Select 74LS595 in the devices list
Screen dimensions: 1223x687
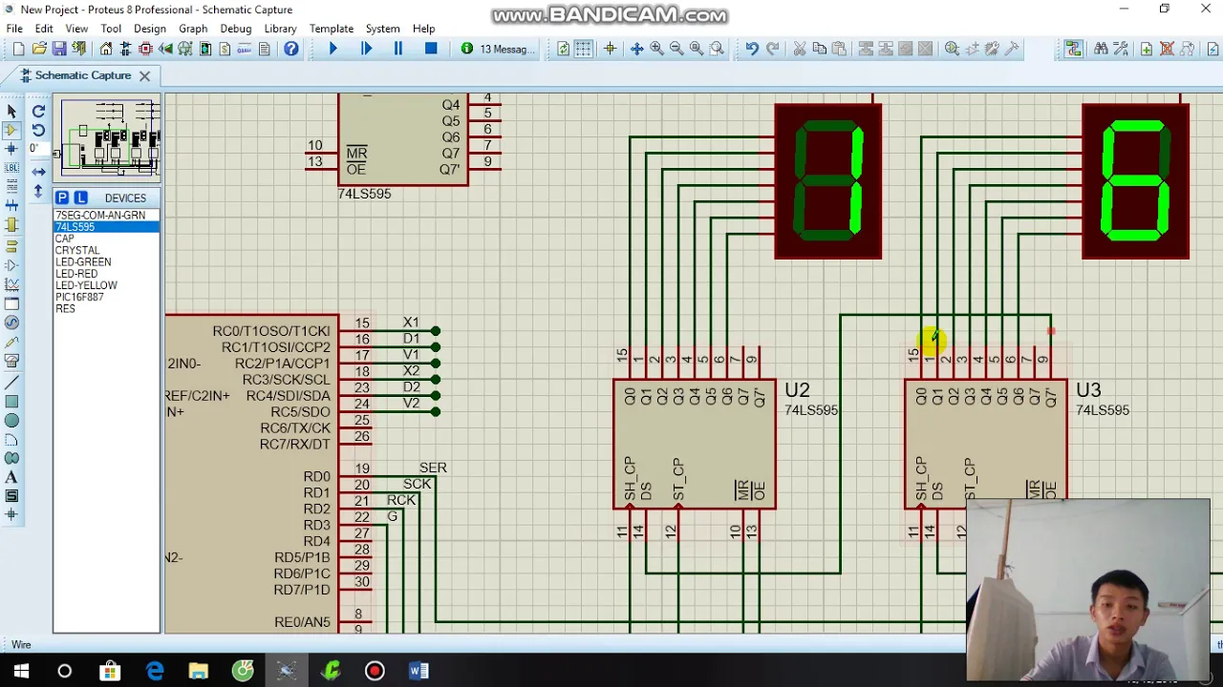(x=106, y=227)
